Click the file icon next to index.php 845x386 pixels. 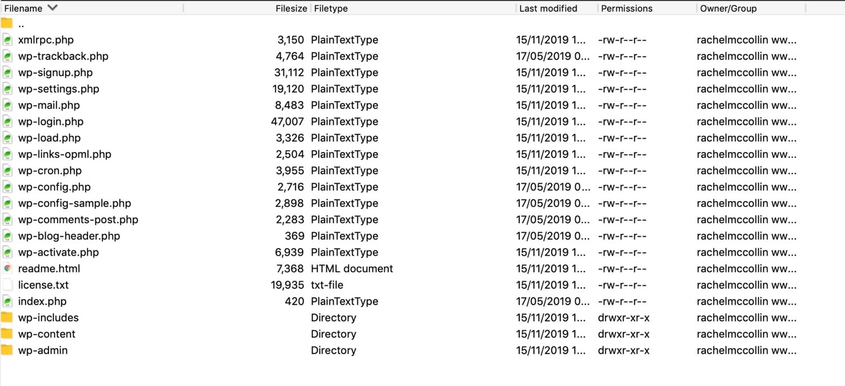[8, 301]
